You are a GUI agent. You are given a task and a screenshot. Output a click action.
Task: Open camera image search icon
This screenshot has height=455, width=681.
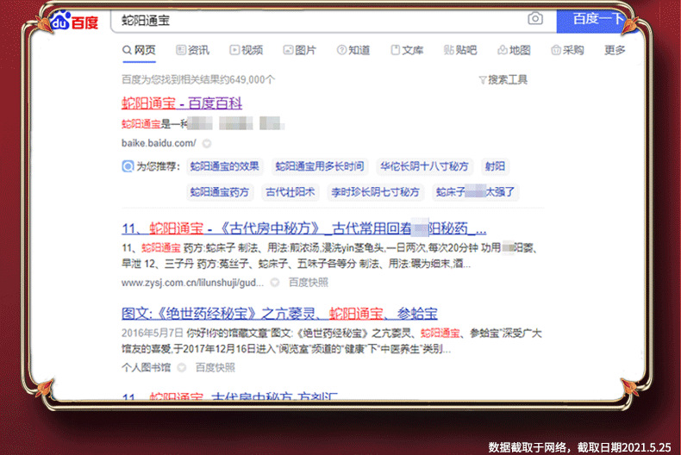click(x=535, y=19)
